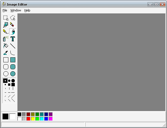Pick the cyan palette swatch
Viewport: 167px width, 128px height.
42,119
